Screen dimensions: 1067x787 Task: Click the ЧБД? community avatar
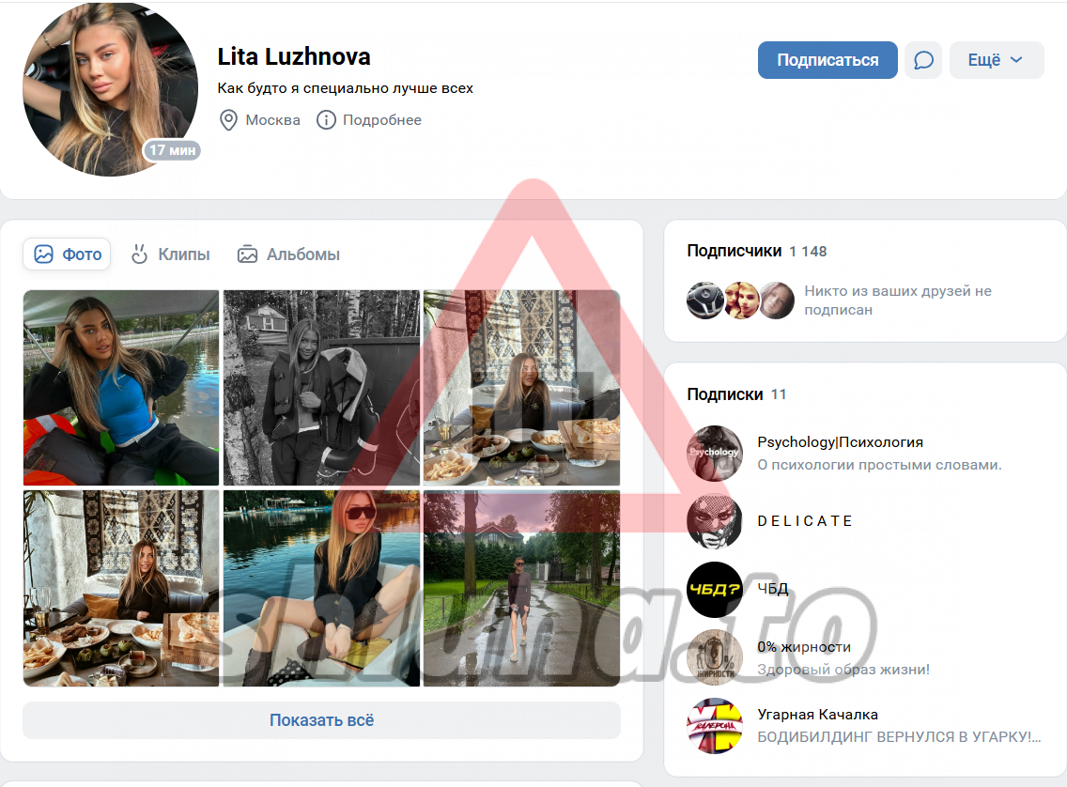[x=714, y=590]
